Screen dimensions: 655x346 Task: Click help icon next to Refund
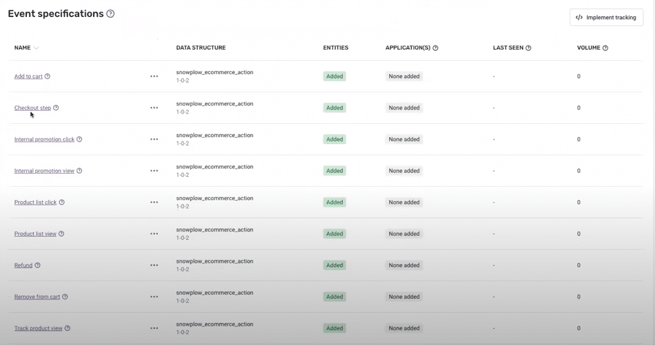(x=37, y=265)
